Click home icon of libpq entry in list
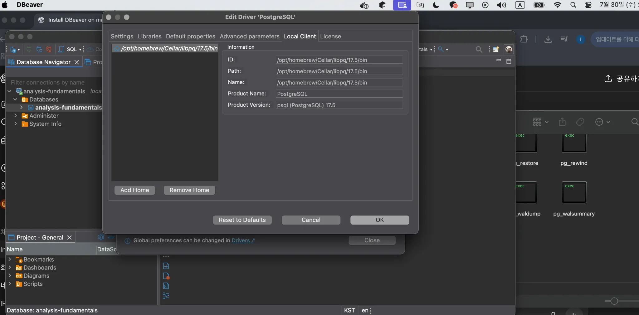The width and height of the screenshot is (639, 315). [116, 48]
